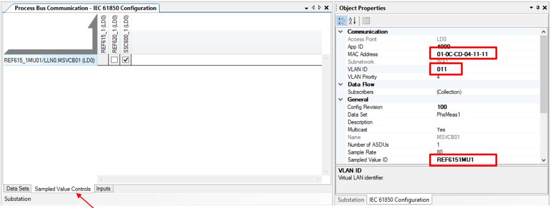550x208 pixels.
Task: Switch property grid to Categorized view
Action: pyautogui.click(x=342, y=20)
